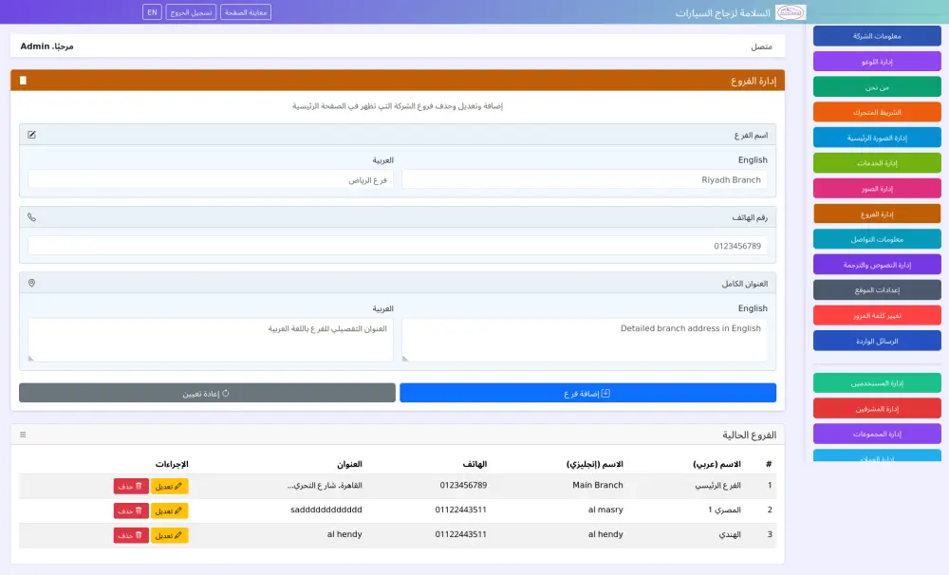The height and width of the screenshot is (575, 949).
Task: Click the phone number input field
Action: (397, 246)
